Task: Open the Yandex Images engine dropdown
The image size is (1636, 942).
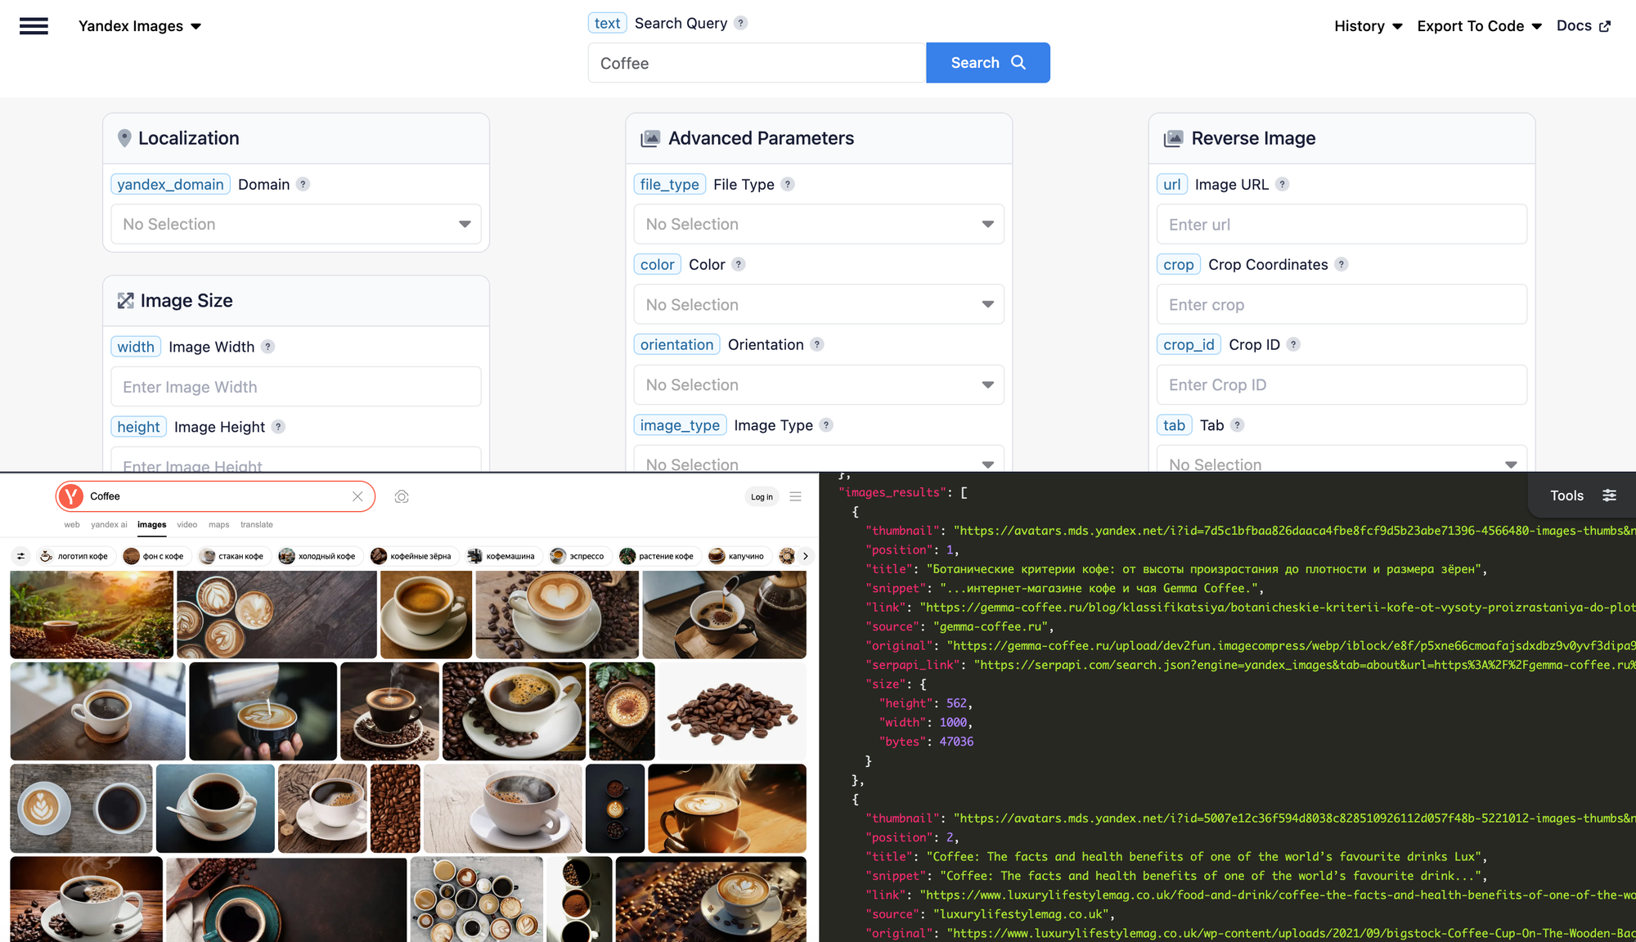Action: 140,26
